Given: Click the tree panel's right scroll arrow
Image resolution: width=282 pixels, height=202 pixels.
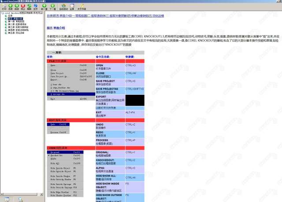Looking at the screenshot, I should coord(41,194).
